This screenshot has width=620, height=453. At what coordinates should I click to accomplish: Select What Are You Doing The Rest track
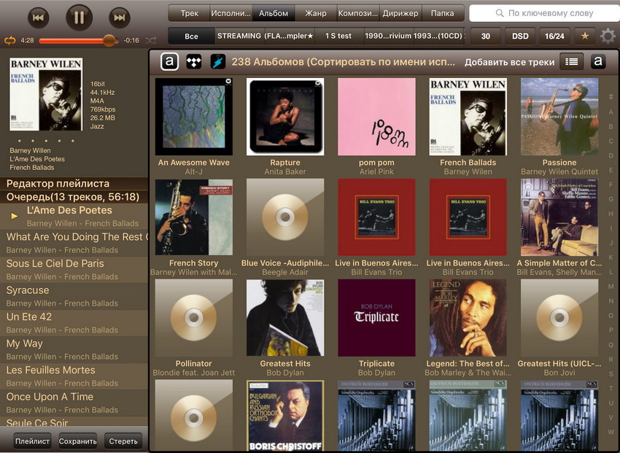coord(74,243)
